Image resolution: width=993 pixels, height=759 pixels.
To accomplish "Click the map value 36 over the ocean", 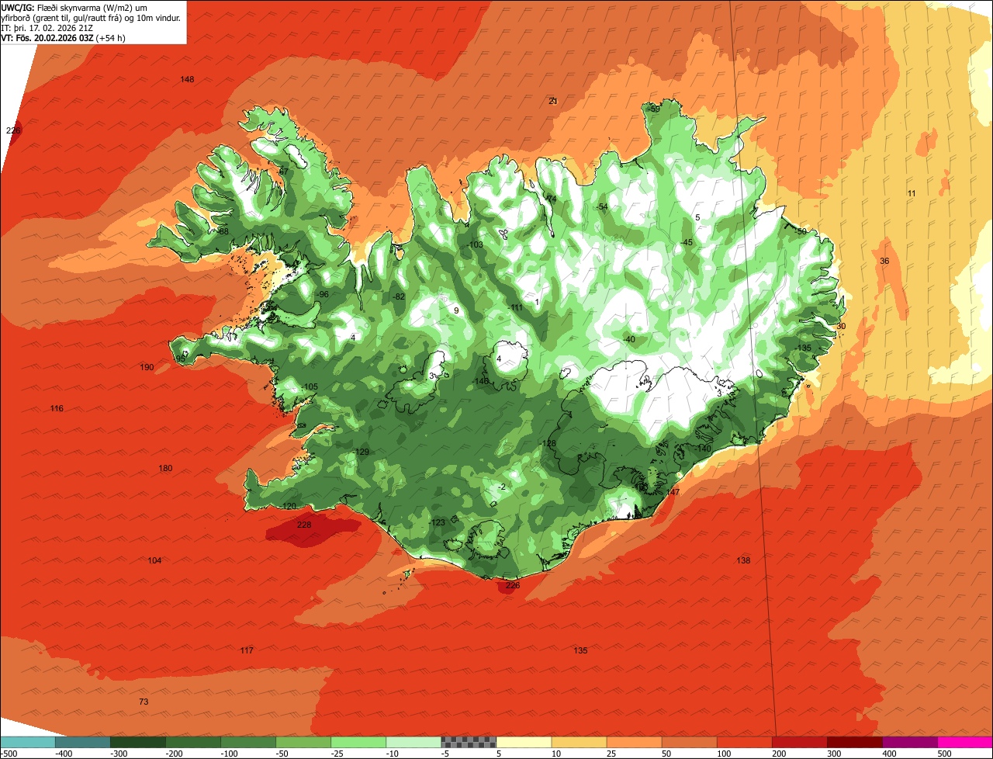I will pyautogui.click(x=884, y=261).
